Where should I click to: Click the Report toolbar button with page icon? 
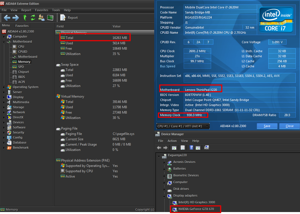tap(69, 18)
